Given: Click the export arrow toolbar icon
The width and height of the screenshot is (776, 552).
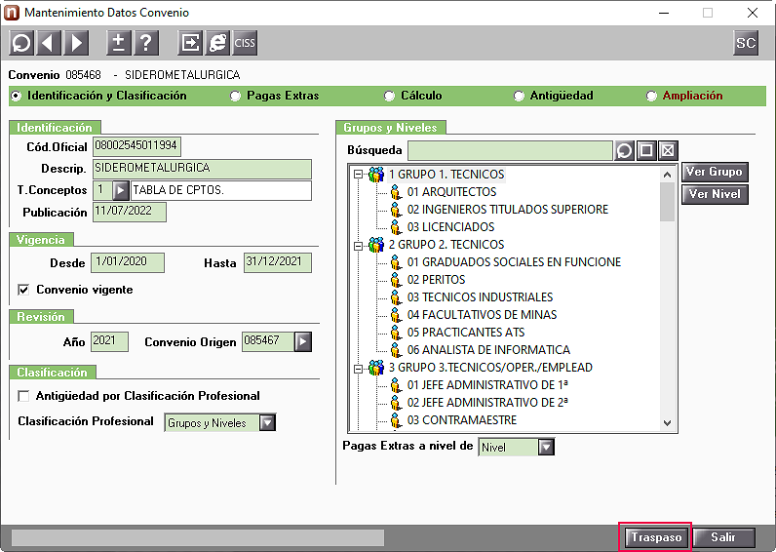Looking at the screenshot, I should coord(190,43).
